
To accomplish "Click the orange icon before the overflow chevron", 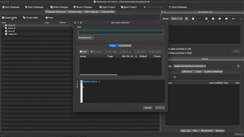I will pyautogui.click(x=233, y=19).
